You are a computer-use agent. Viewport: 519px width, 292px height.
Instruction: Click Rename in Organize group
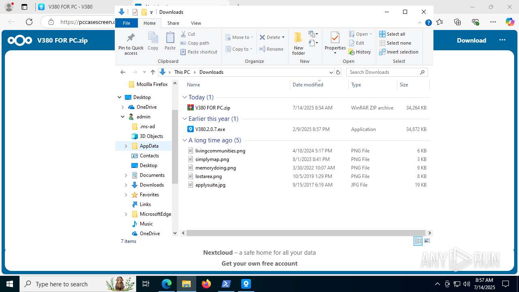click(x=272, y=49)
